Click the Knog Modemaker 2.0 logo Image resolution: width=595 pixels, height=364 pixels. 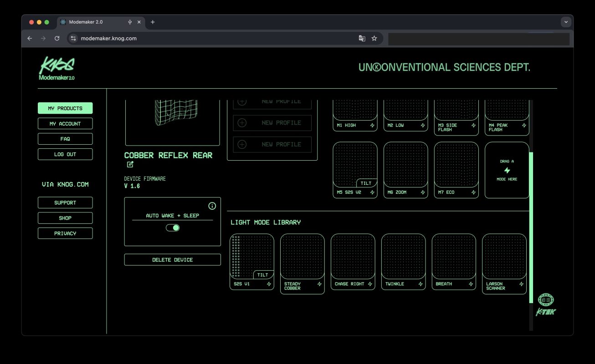pyautogui.click(x=57, y=69)
